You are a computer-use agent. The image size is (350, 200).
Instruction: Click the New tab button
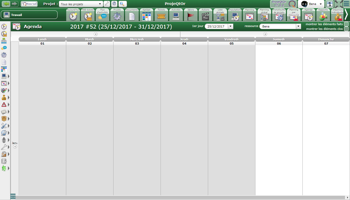(x=29, y=4)
